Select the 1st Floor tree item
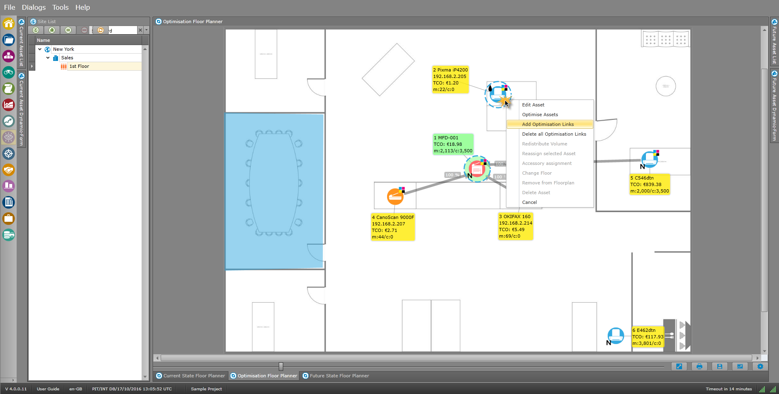779x394 pixels. tap(79, 66)
